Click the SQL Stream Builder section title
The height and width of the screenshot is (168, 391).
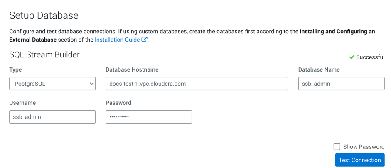(44, 54)
